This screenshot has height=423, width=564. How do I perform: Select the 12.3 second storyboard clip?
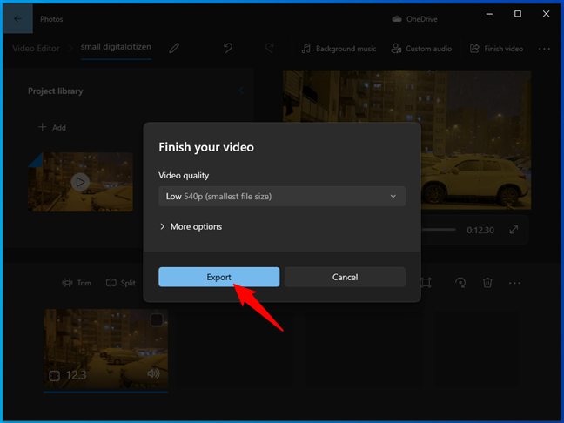106,349
